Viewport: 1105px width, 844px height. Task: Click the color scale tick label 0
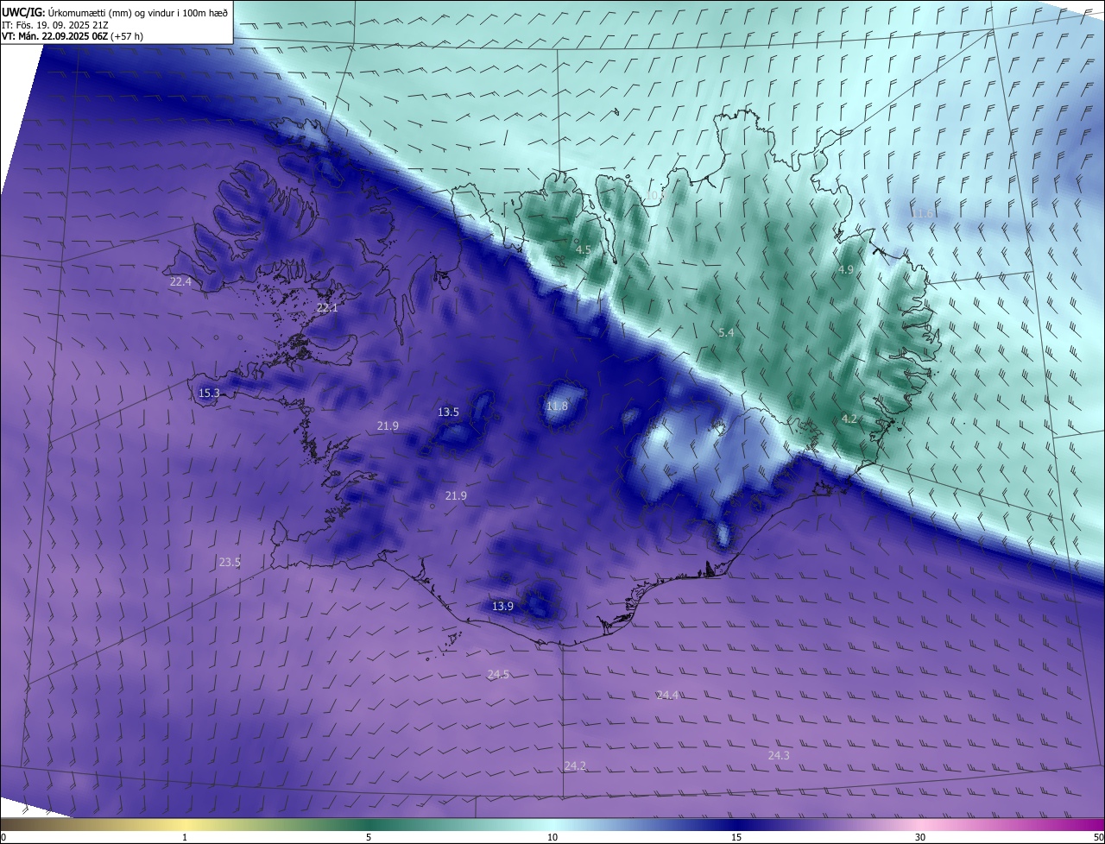pyautogui.click(x=3, y=837)
